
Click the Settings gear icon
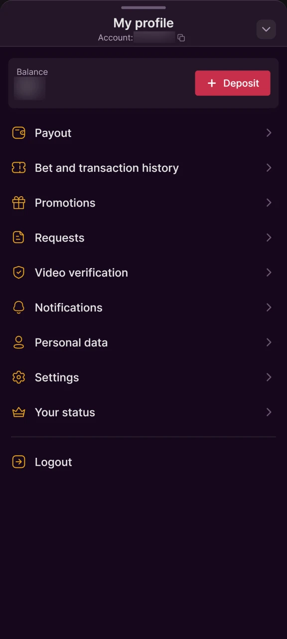pos(18,377)
